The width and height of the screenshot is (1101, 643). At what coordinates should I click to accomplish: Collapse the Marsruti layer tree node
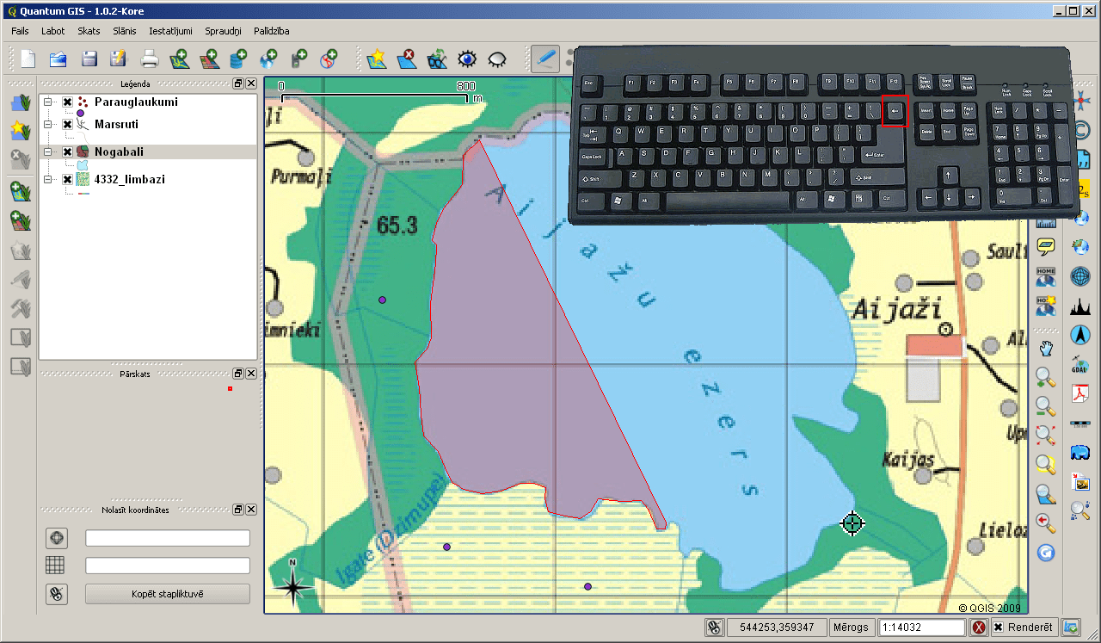pyautogui.click(x=48, y=125)
